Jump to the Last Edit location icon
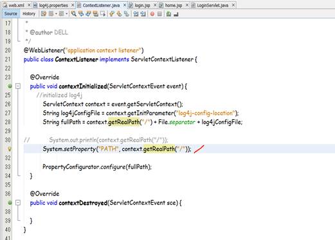The image size is (335, 240). (x=44, y=14)
